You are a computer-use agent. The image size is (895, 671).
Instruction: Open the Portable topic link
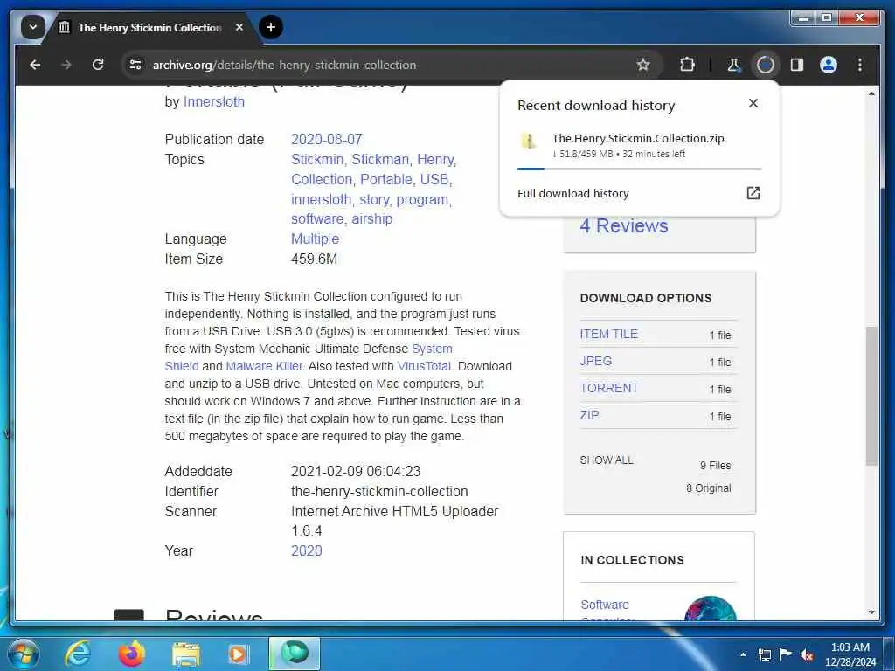pos(386,179)
